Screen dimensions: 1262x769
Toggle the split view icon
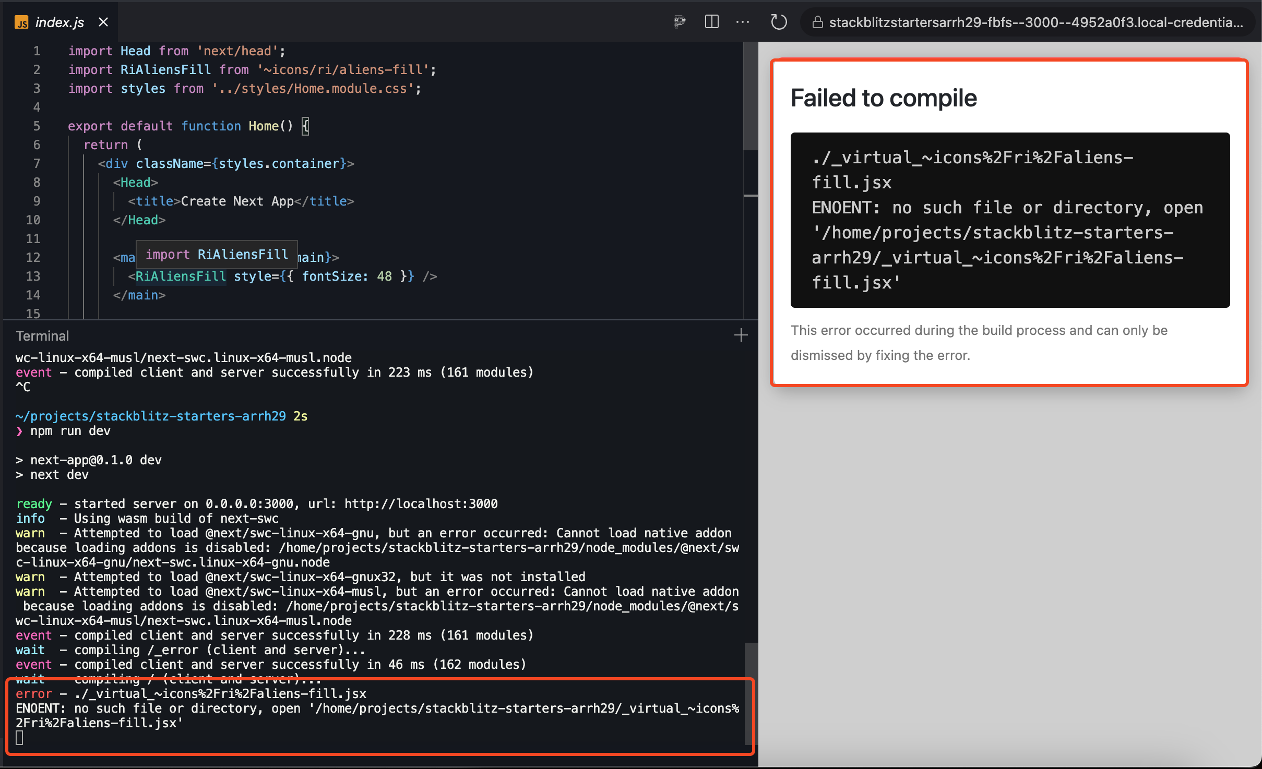(x=711, y=22)
